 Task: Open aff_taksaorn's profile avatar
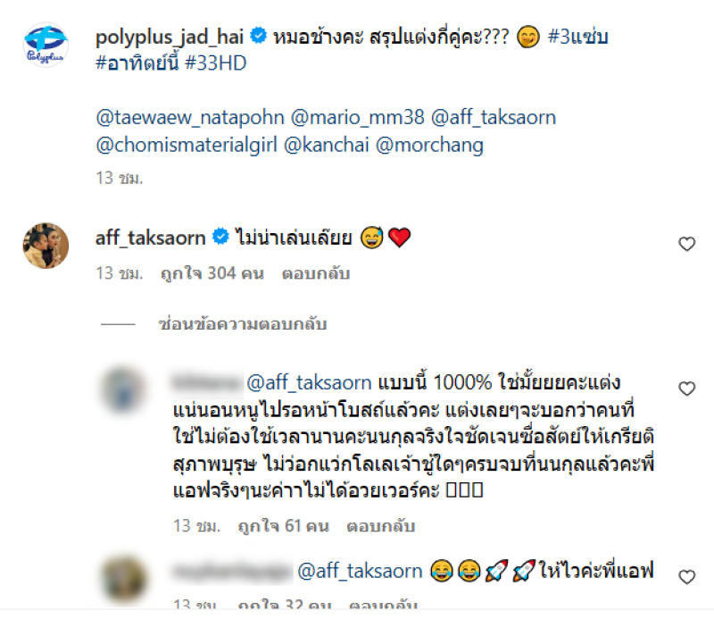[46, 246]
